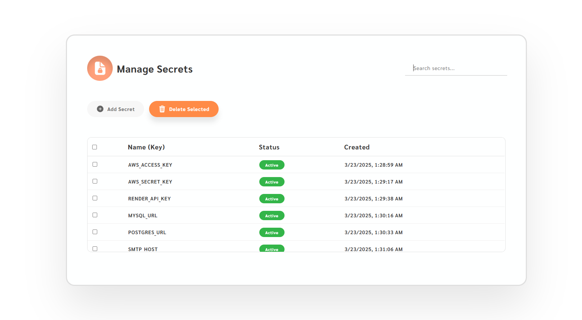Click the Delete Selected button label
The width and height of the screenshot is (582, 320).
189,109
